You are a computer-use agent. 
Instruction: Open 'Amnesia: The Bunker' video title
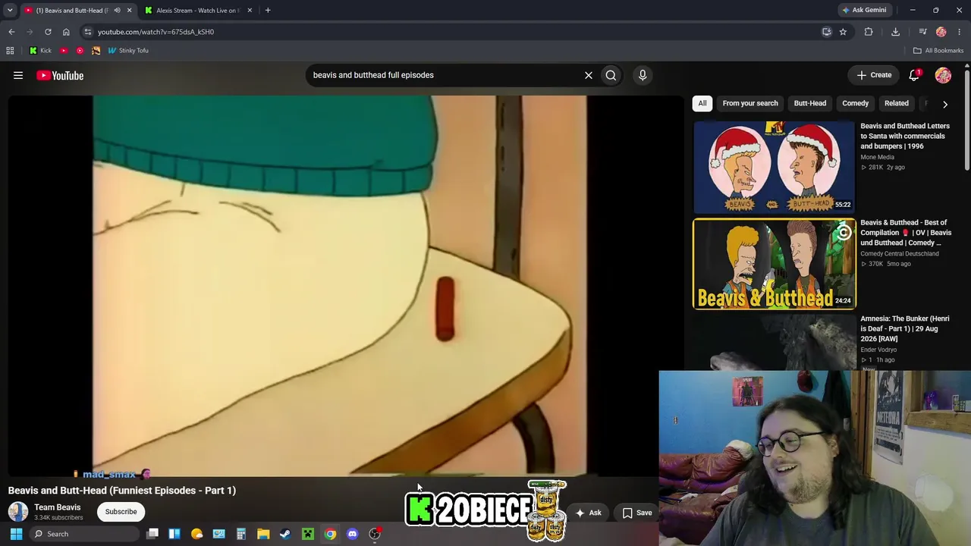[x=904, y=328]
